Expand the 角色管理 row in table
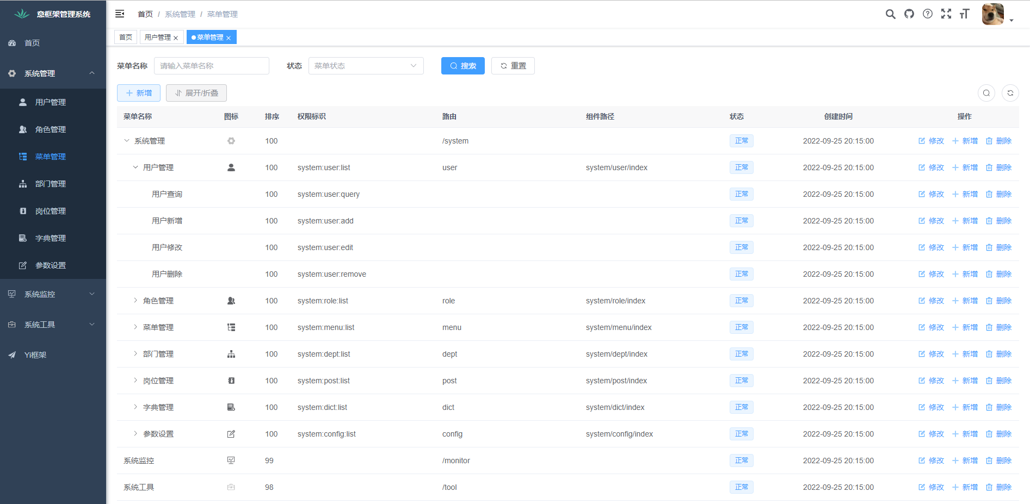The image size is (1030, 504). pos(135,301)
